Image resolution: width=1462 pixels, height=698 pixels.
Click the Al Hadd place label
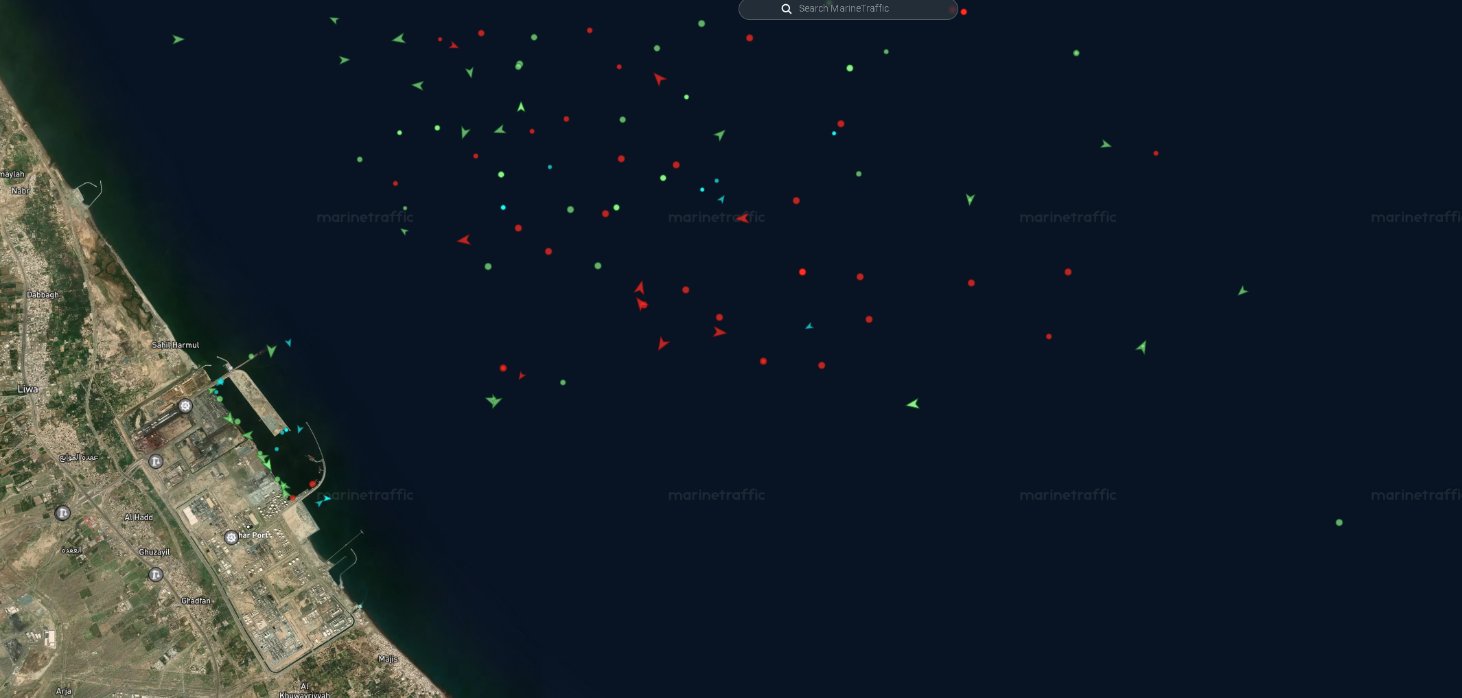pos(139,517)
